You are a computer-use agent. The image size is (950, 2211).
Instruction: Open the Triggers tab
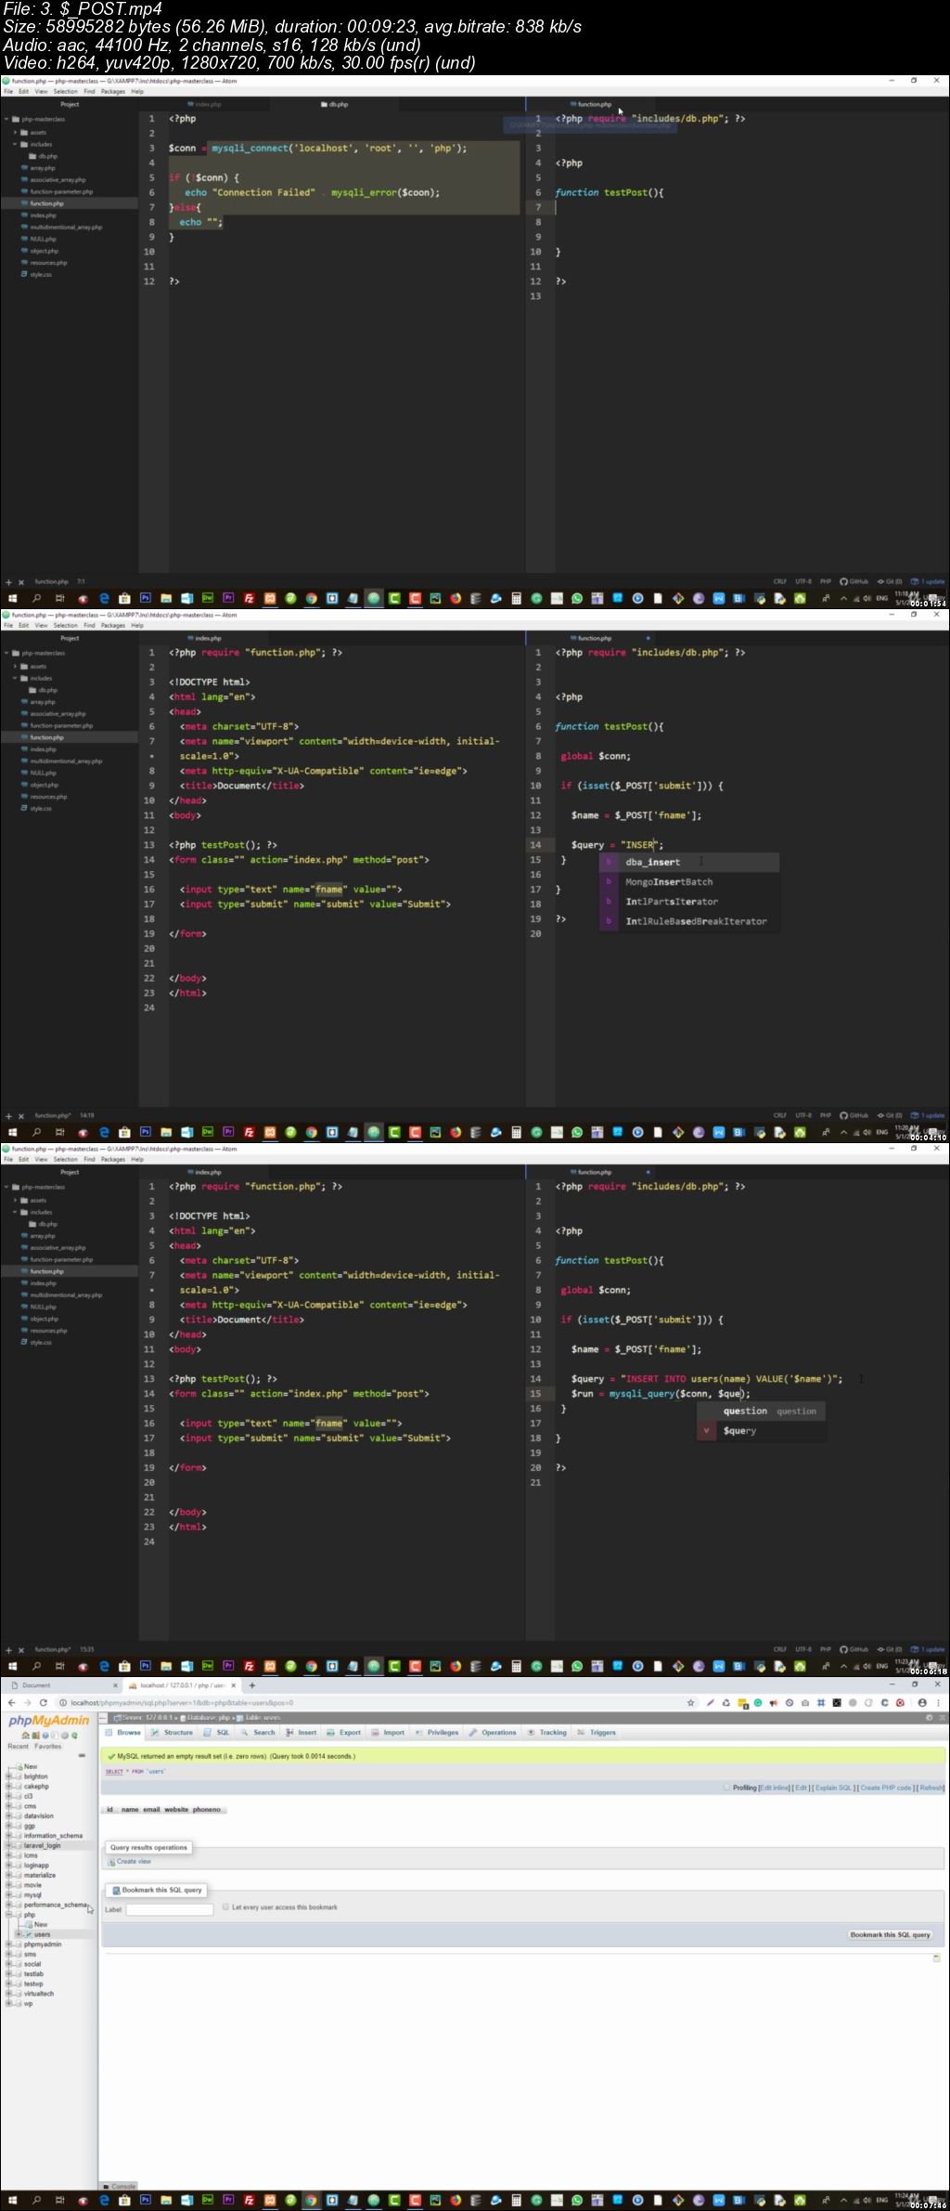(x=597, y=1732)
